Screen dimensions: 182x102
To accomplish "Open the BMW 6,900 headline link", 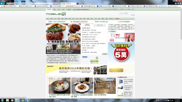I will [101, 22].
